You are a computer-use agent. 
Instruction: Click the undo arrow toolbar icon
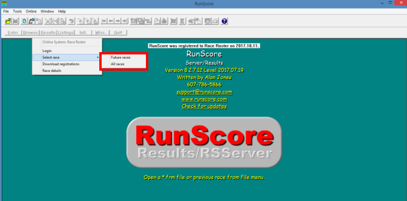click(x=71, y=21)
